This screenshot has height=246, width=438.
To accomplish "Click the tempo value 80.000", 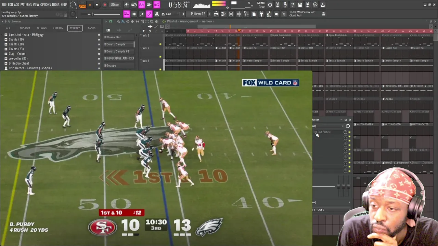I will coord(115,5).
